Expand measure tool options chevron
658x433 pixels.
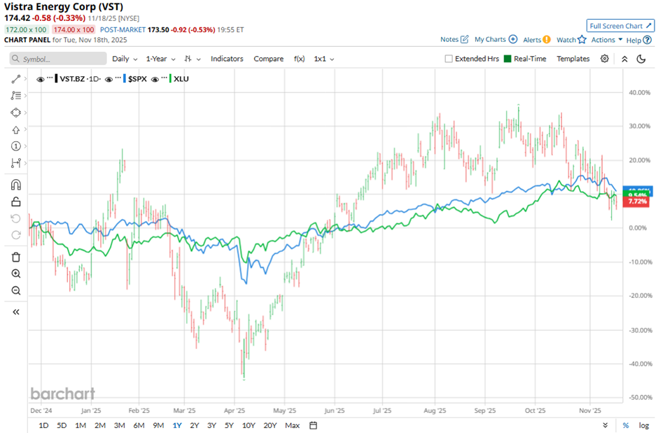click(x=25, y=163)
